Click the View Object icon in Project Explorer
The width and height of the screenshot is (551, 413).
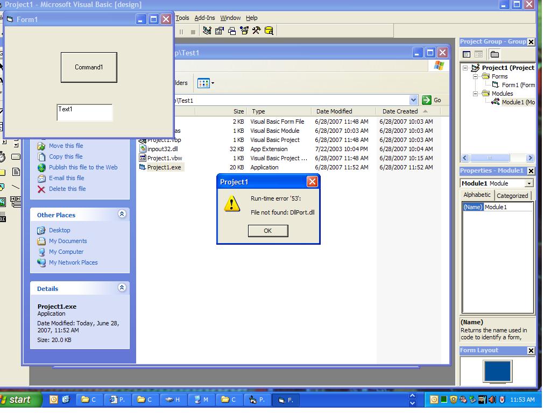click(x=478, y=54)
